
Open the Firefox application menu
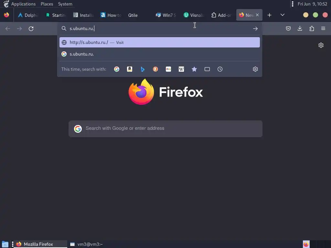[x=323, y=28]
